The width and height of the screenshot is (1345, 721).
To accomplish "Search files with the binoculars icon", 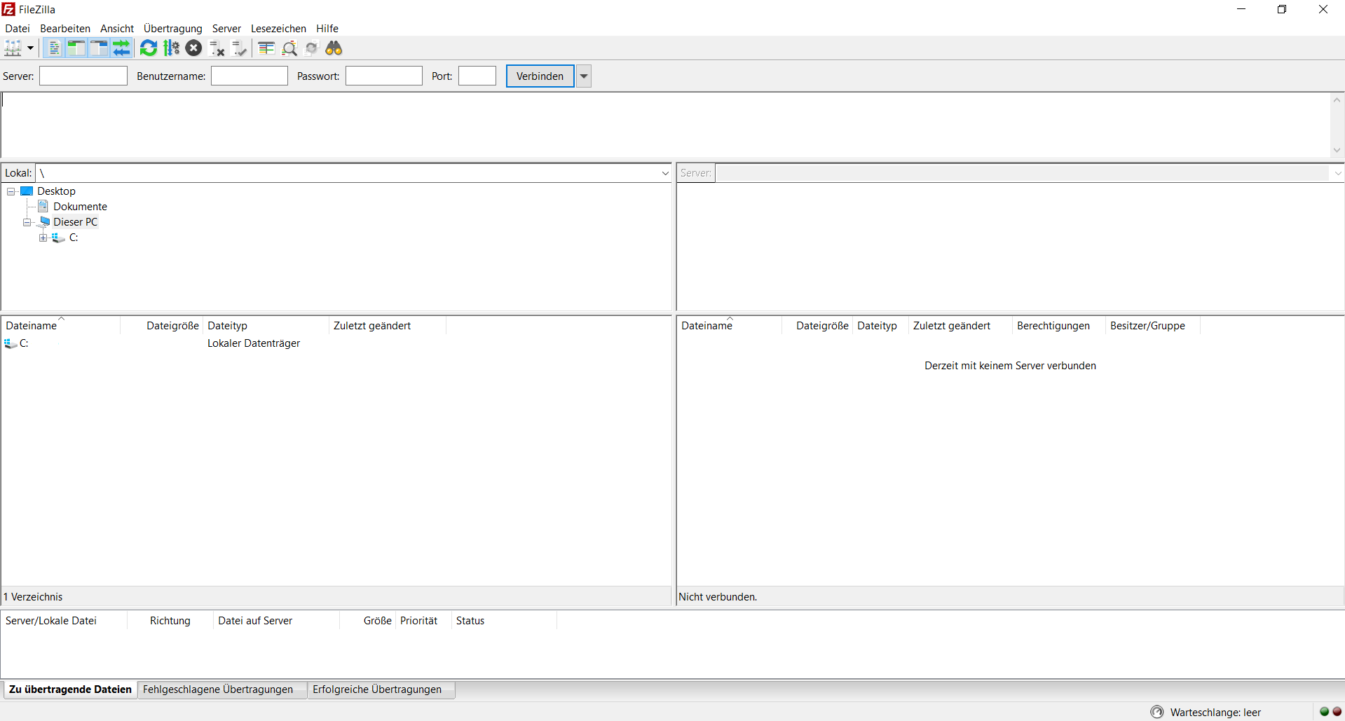I will pos(334,48).
